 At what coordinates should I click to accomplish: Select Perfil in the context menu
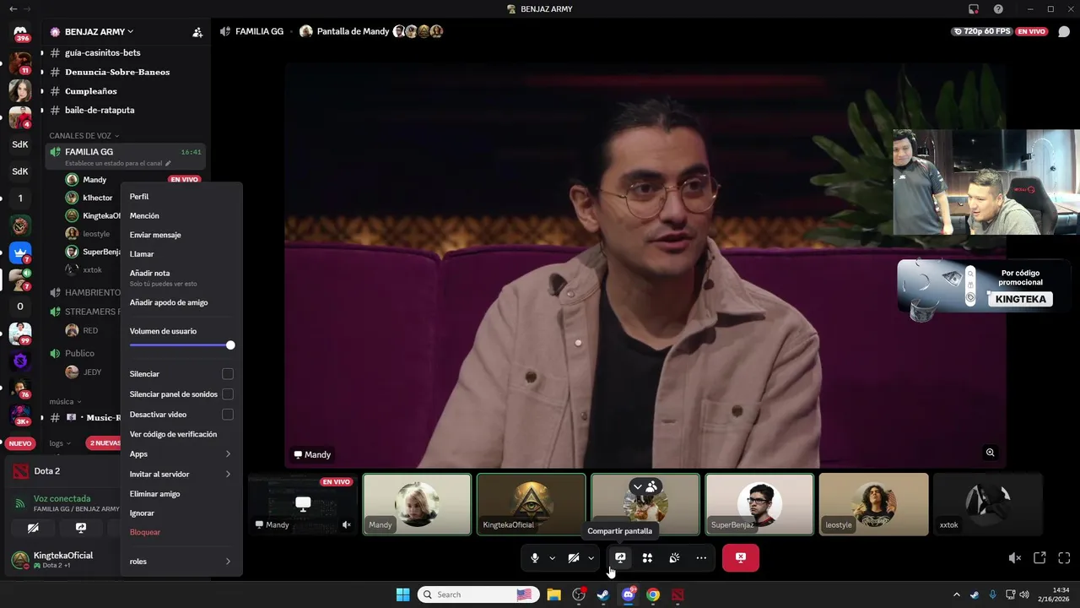181,197
